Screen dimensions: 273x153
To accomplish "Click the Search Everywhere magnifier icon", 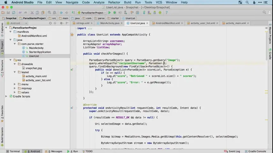I will [264, 12].
